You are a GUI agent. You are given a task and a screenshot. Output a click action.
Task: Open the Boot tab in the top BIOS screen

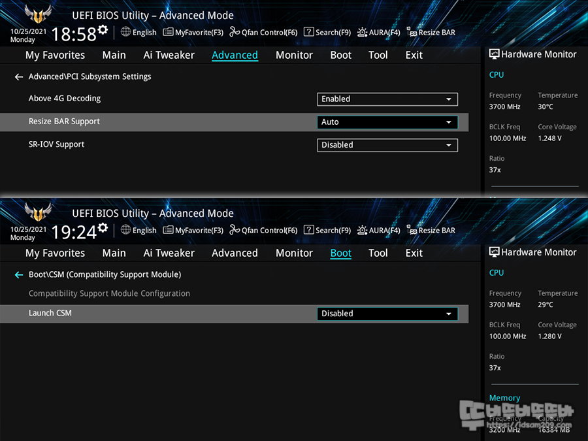coord(340,55)
